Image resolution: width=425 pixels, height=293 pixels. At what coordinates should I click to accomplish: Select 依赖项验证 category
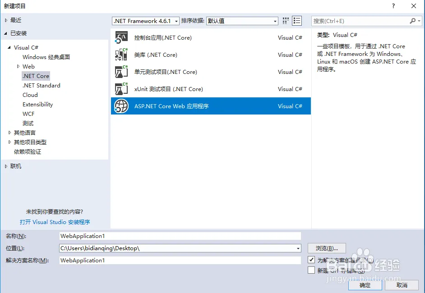28,151
